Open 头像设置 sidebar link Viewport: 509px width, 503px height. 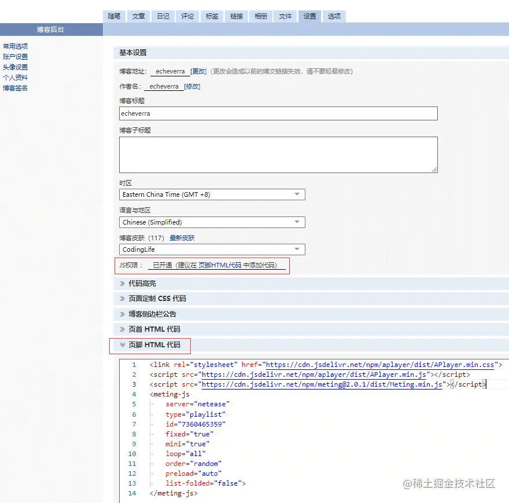tap(15, 67)
